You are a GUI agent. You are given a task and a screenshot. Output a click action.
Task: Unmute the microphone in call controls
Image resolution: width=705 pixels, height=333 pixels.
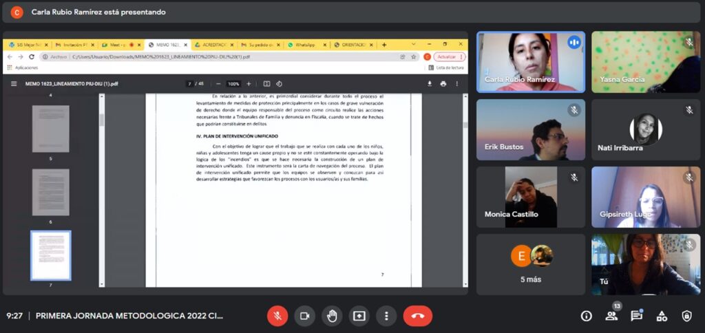point(277,316)
